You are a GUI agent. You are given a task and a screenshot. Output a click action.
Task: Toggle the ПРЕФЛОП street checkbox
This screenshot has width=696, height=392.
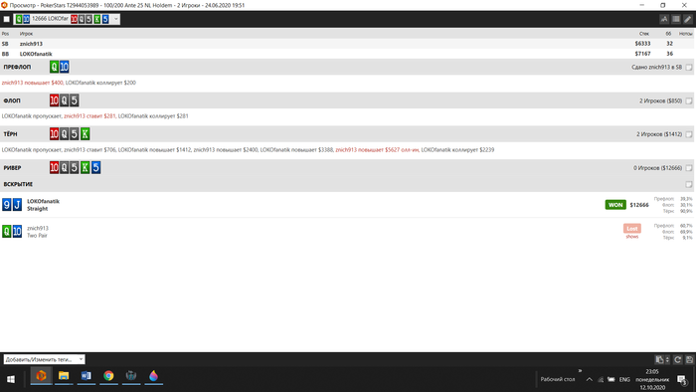[x=689, y=67]
